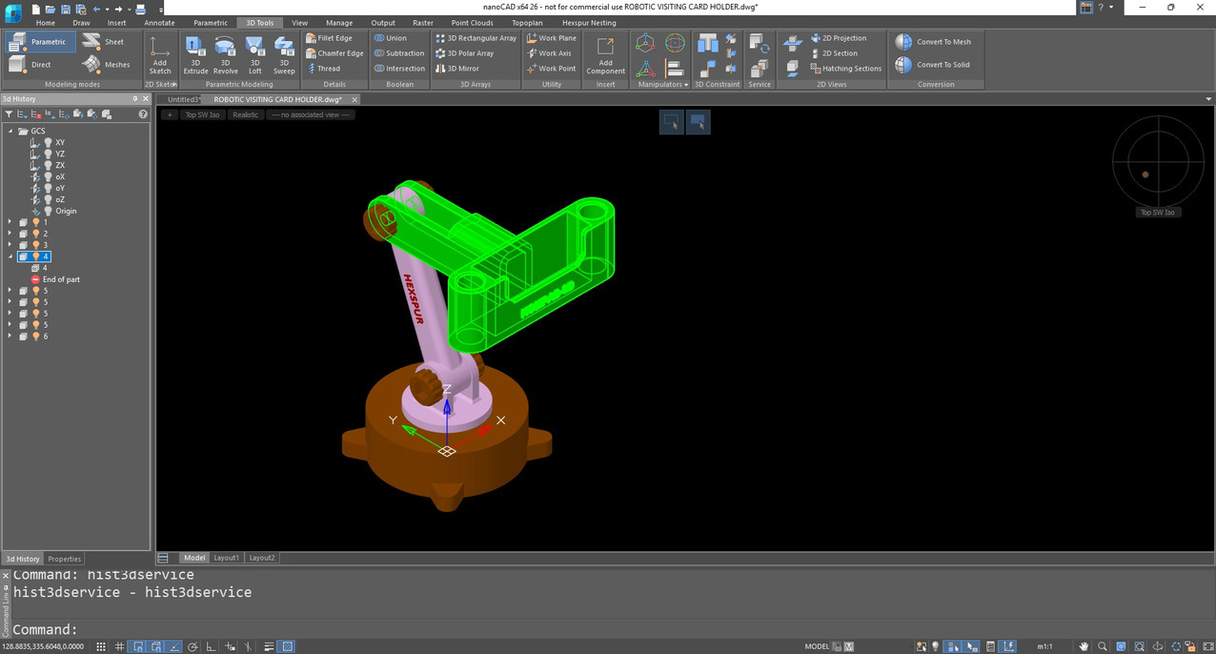
Task: Open the Home ribbon tab
Action: click(45, 22)
